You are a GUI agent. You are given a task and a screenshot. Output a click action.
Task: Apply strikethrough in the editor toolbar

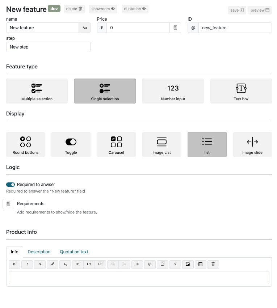[x=40, y=264]
